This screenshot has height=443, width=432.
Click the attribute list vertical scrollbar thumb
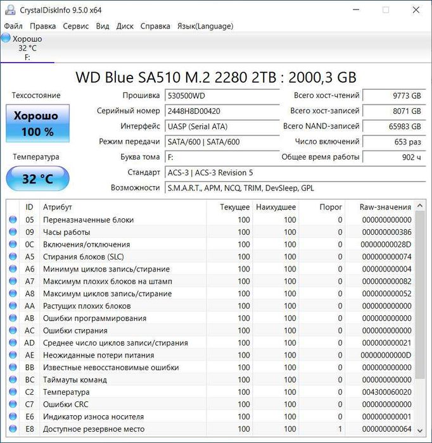[420, 294]
